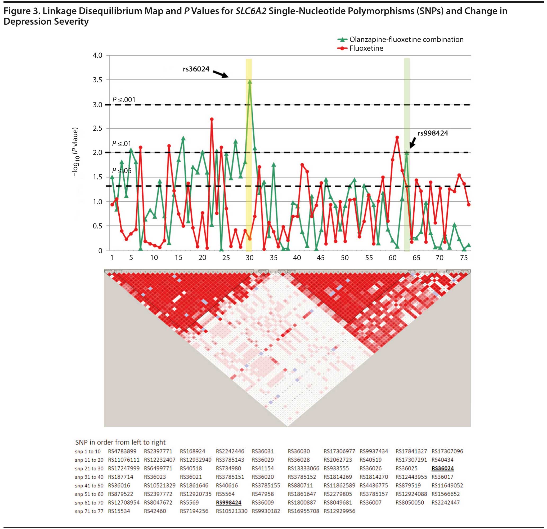The height and width of the screenshot is (529, 547).
Task: Click RS4783899 in the first SNP row
Action: click(x=122, y=451)
